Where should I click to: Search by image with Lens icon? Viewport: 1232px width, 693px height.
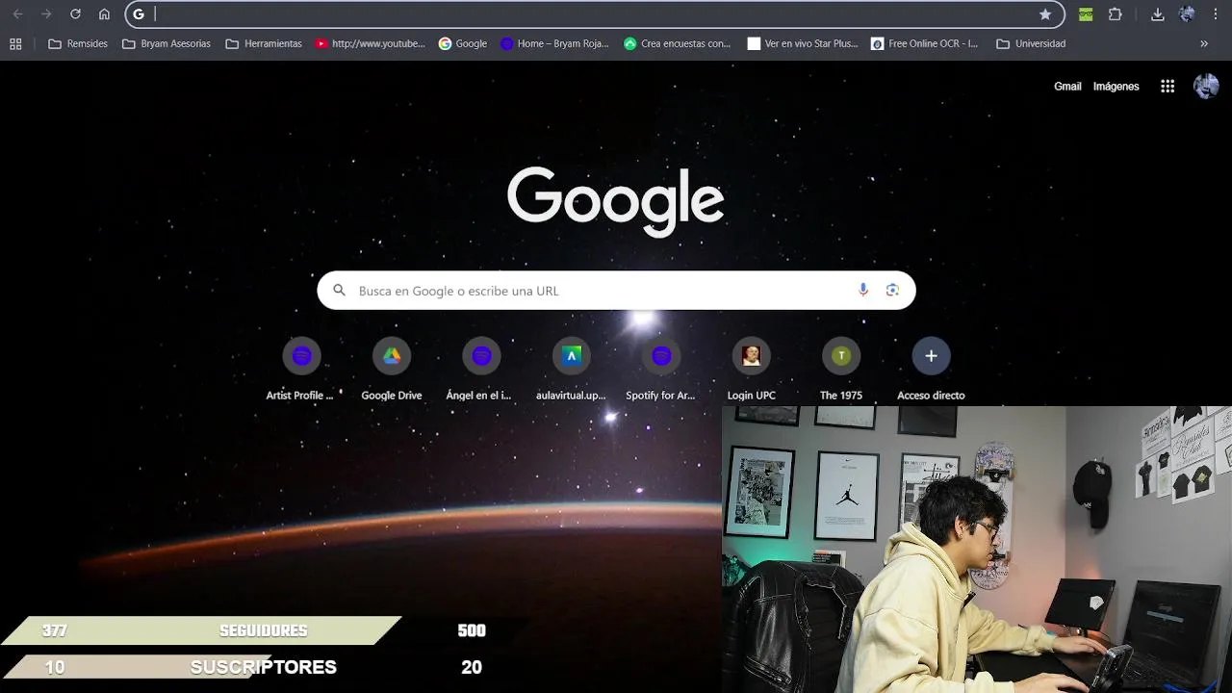892,291
